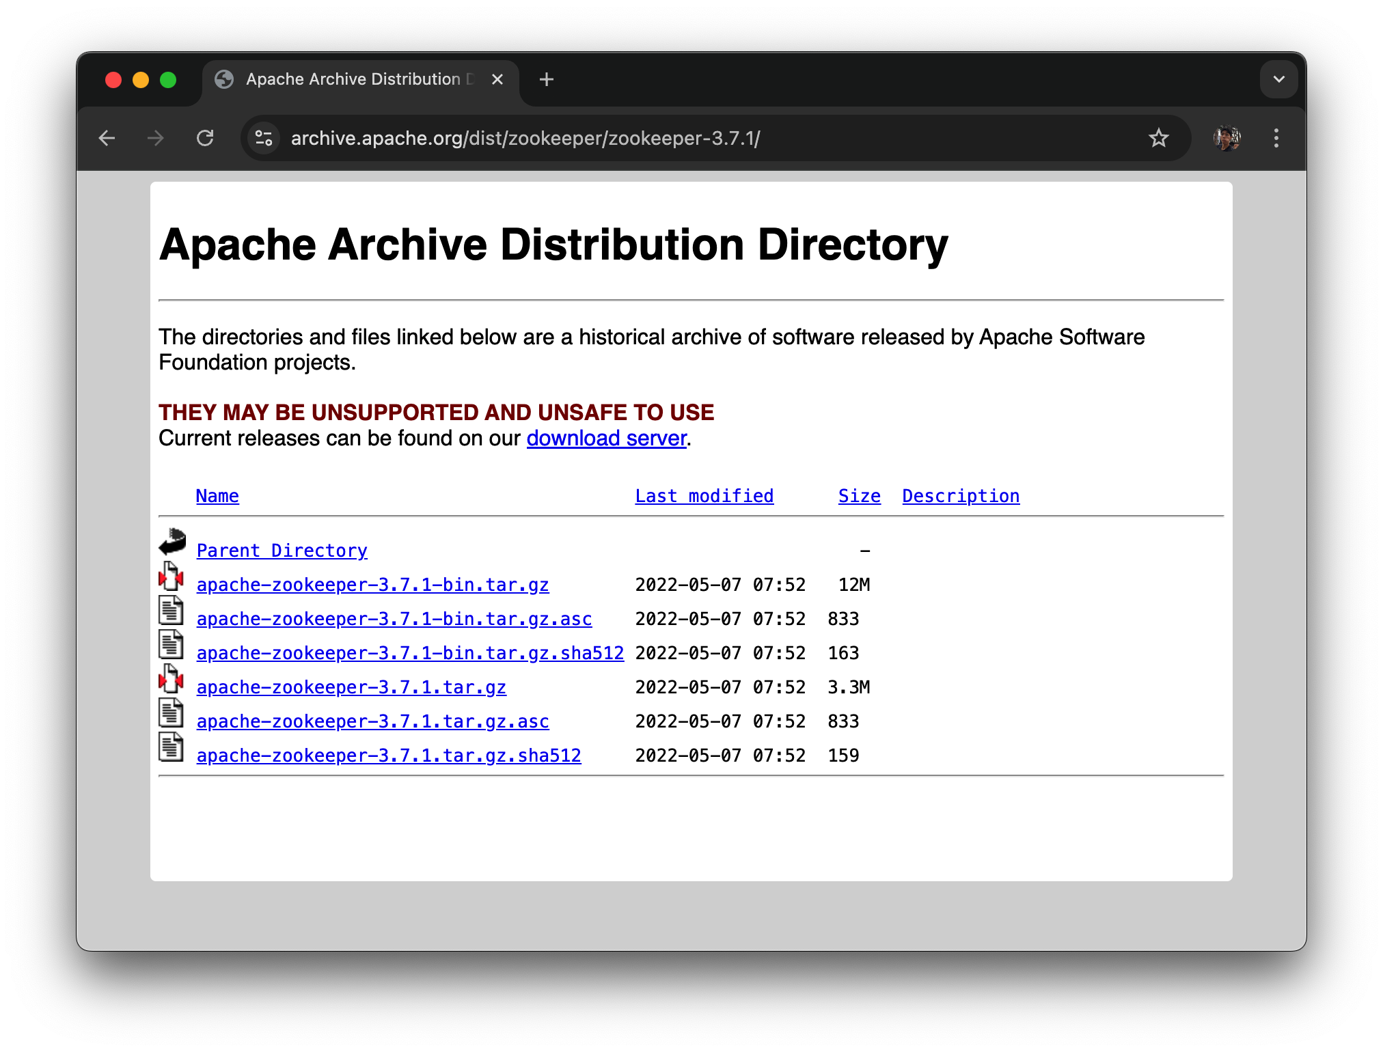
Task: Sort listing by Size column
Action: click(859, 497)
